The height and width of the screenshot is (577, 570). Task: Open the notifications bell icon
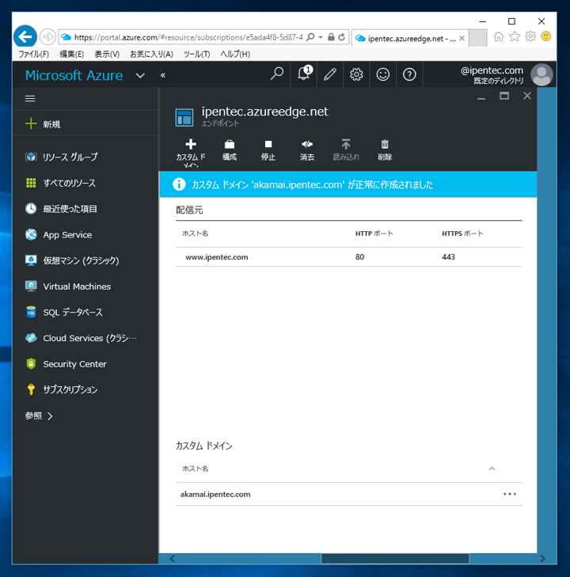tap(303, 74)
